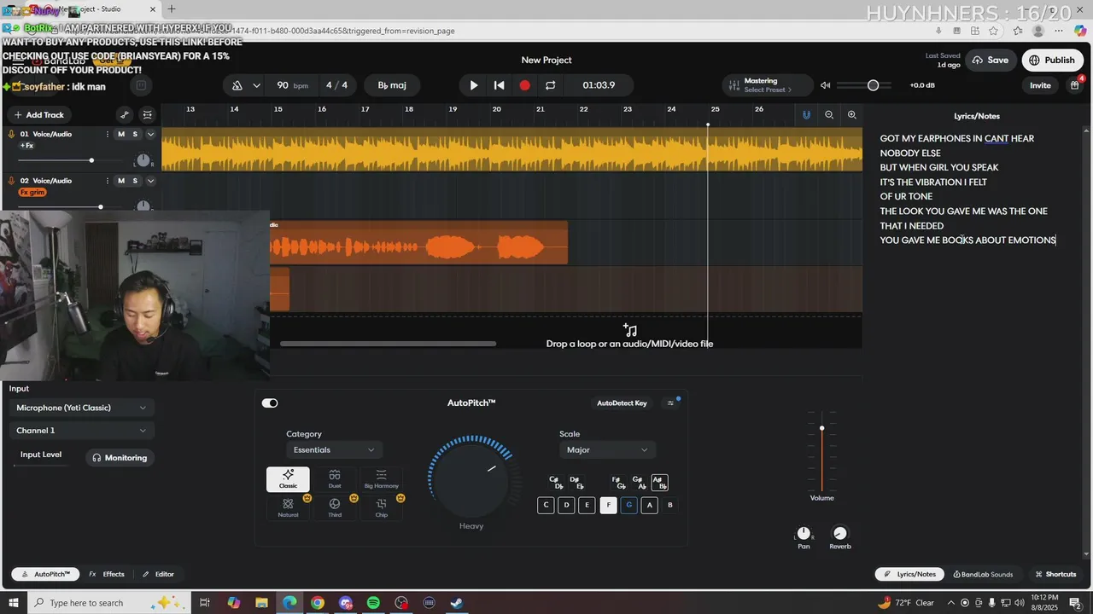
Task: Open the Channel 1 dropdown
Action: (x=82, y=431)
